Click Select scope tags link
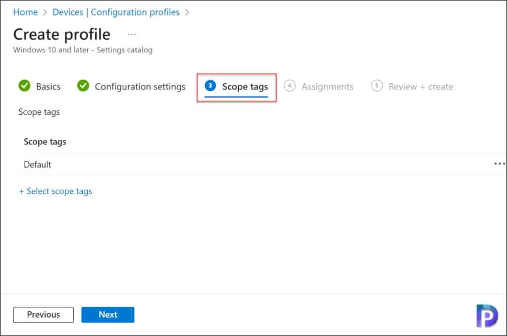The image size is (507, 336). pyautogui.click(x=55, y=191)
